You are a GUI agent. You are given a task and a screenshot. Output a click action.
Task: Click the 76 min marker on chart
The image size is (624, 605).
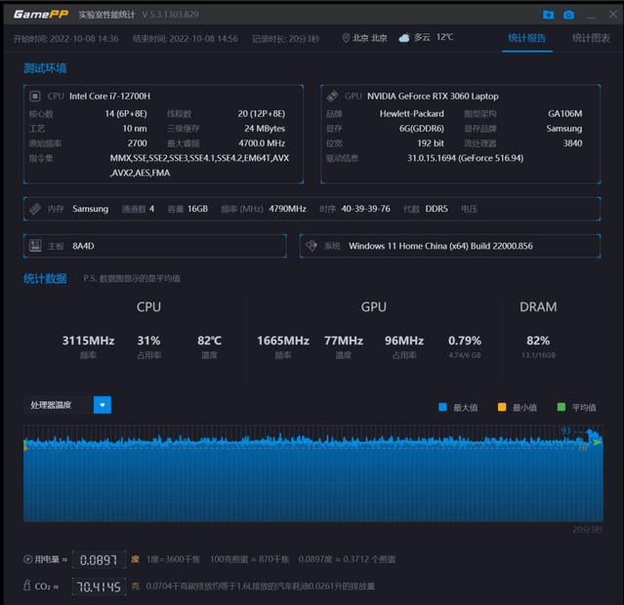click(582, 448)
